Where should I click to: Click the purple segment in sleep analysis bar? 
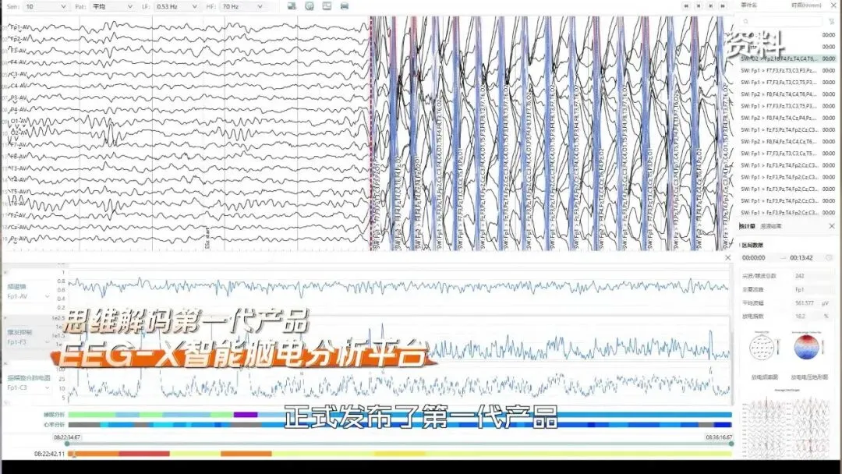coord(246,415)
